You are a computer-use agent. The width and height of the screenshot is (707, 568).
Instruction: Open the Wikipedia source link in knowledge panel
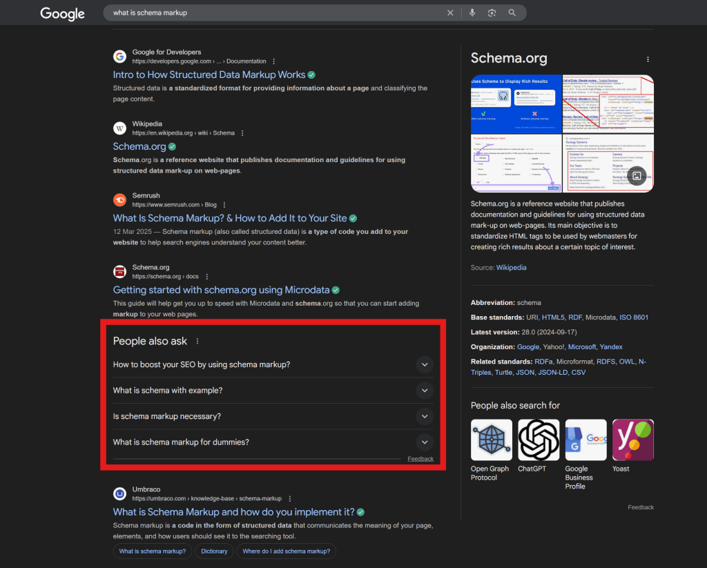(x=511, y=267)
